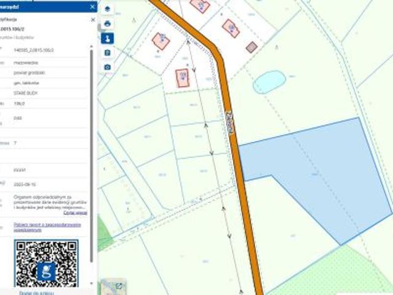The image size is (393, 295).
Task: Select the date value 2023-09-15
Action: pyautogui.click(x=25, y=184)
